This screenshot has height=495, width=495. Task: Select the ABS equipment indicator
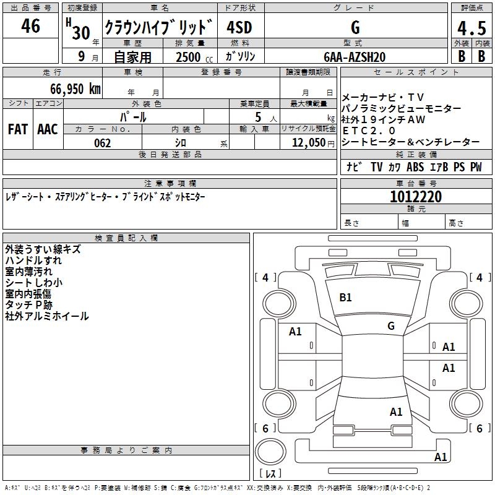tap(415, 167)
